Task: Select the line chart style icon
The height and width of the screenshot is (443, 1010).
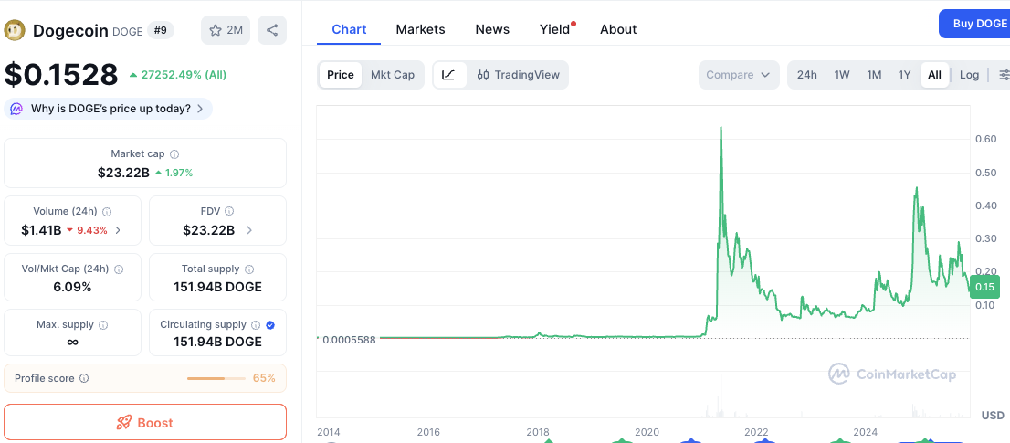Action: coord(448,75)
